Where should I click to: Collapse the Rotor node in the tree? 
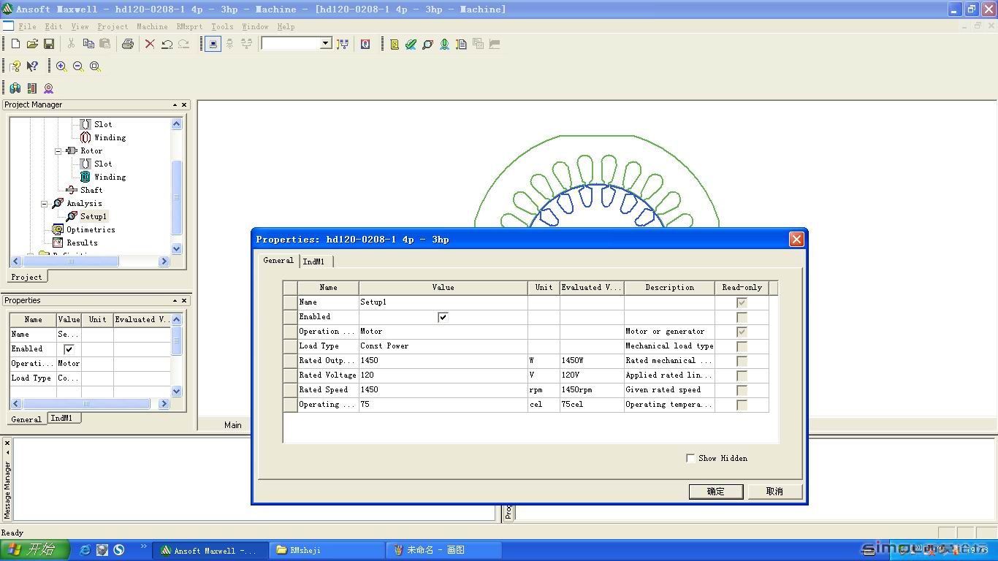click(58, 150)
